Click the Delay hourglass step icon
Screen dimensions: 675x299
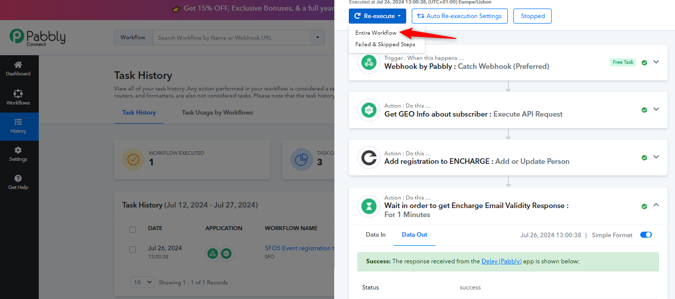pos(369,206)
